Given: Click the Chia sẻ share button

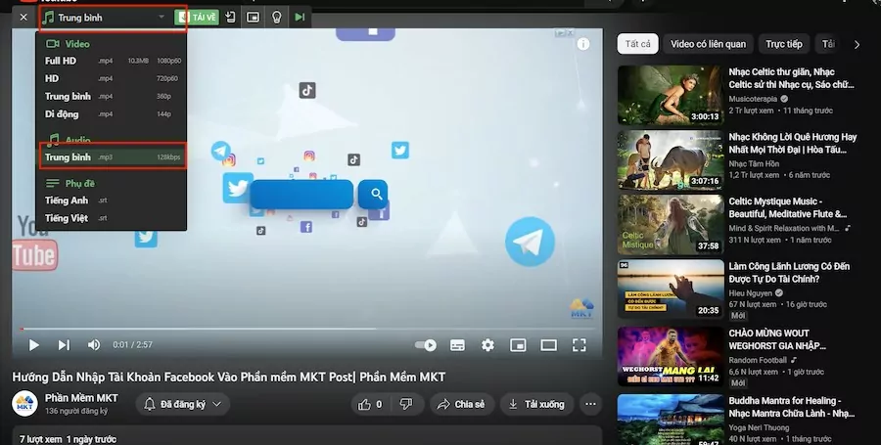Looking at the screenshot, I should [462, 404].
